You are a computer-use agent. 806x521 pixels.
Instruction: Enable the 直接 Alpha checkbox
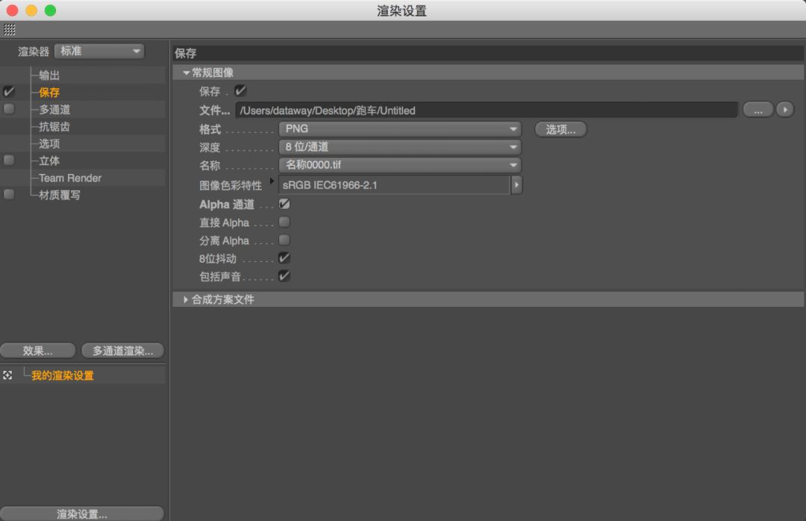[284, 222]
